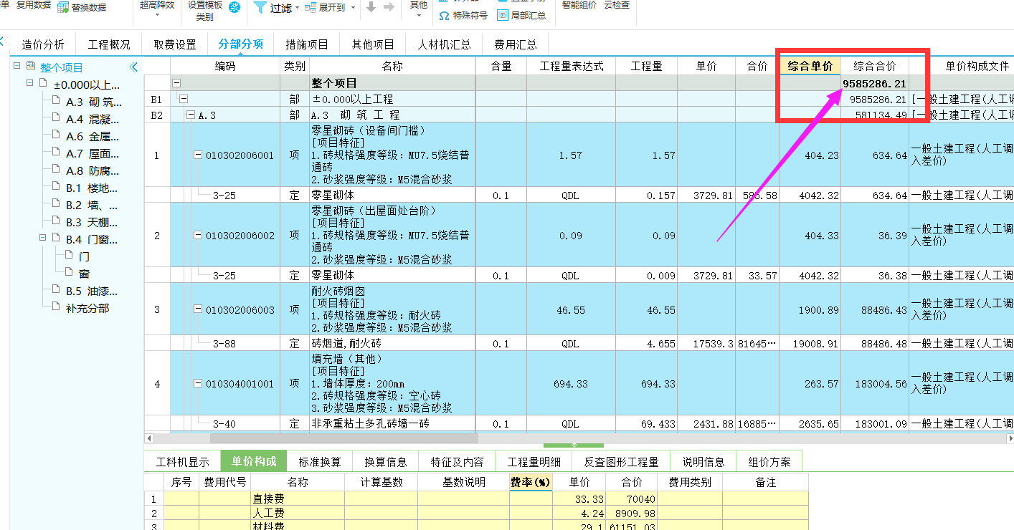Click the 设置模板类别 button
Screen dimensions: 1014x530
(204, 10)
